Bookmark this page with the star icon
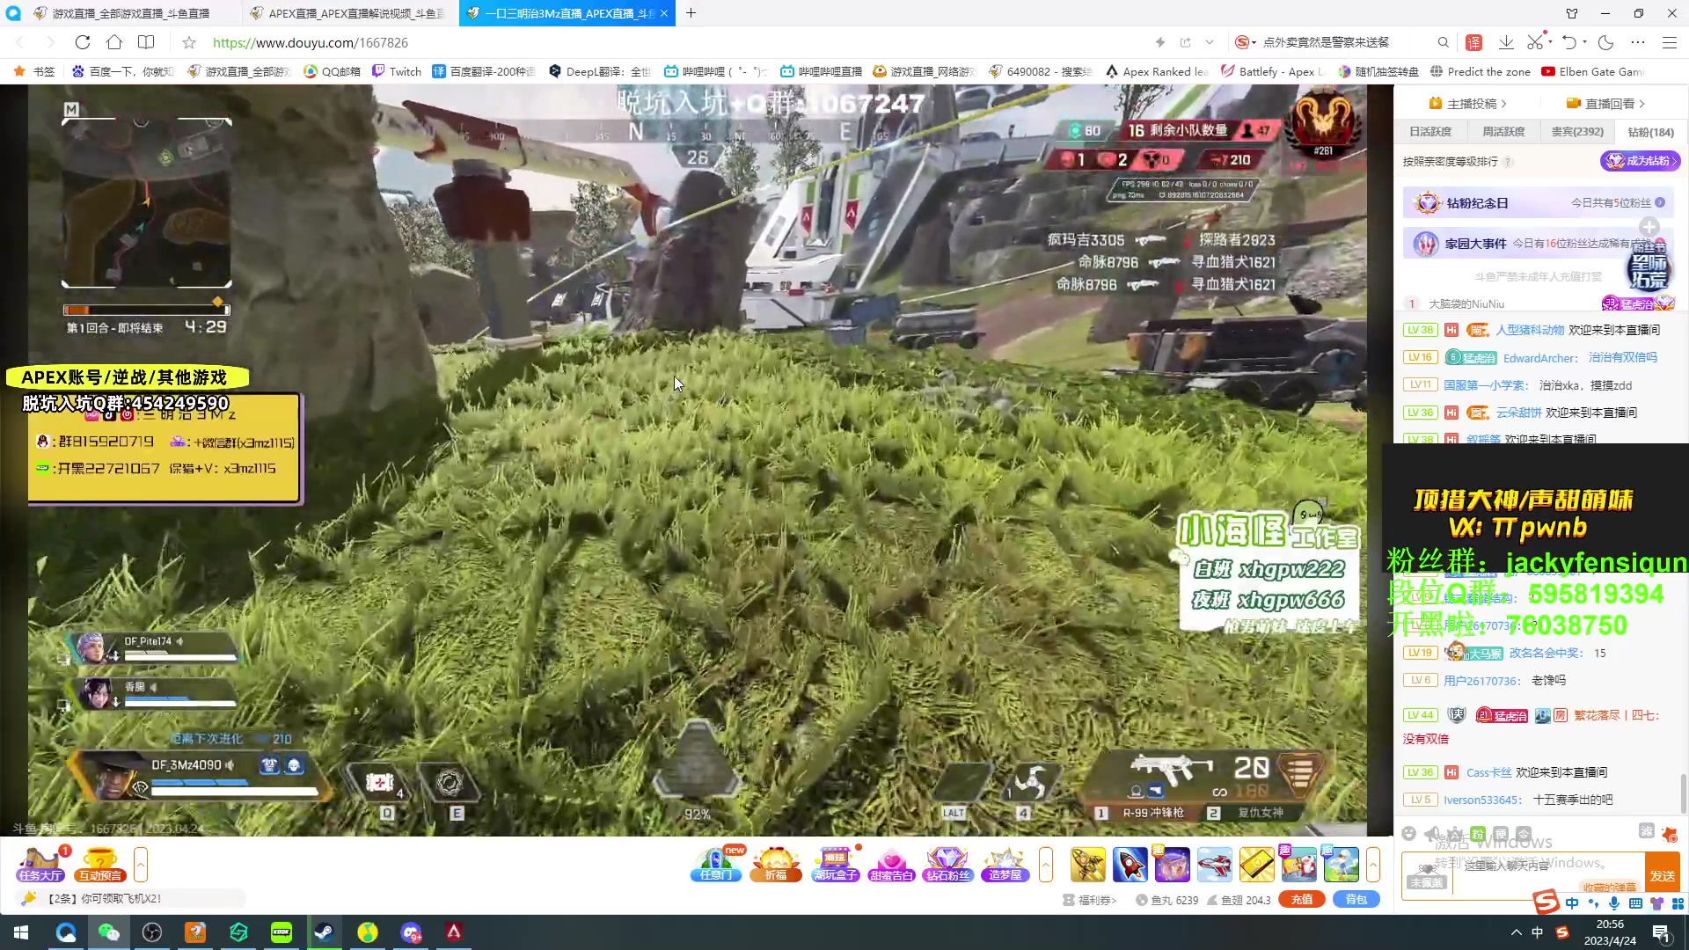Image resolution: width=1689 pixels, height=950 pixels. (189, 42)
